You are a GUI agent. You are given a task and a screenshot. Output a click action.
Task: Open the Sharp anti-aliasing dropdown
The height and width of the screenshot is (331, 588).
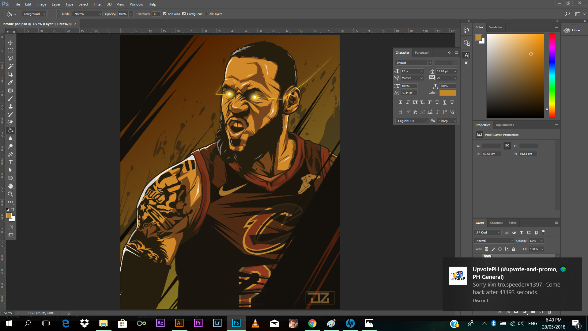(447, 121)
